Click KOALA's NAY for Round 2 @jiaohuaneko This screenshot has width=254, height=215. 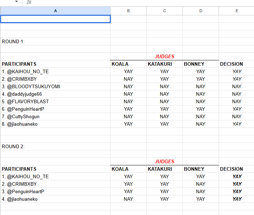128,199
